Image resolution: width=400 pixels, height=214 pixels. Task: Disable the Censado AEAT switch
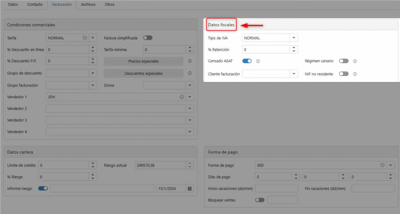click(x=247, y=61)
